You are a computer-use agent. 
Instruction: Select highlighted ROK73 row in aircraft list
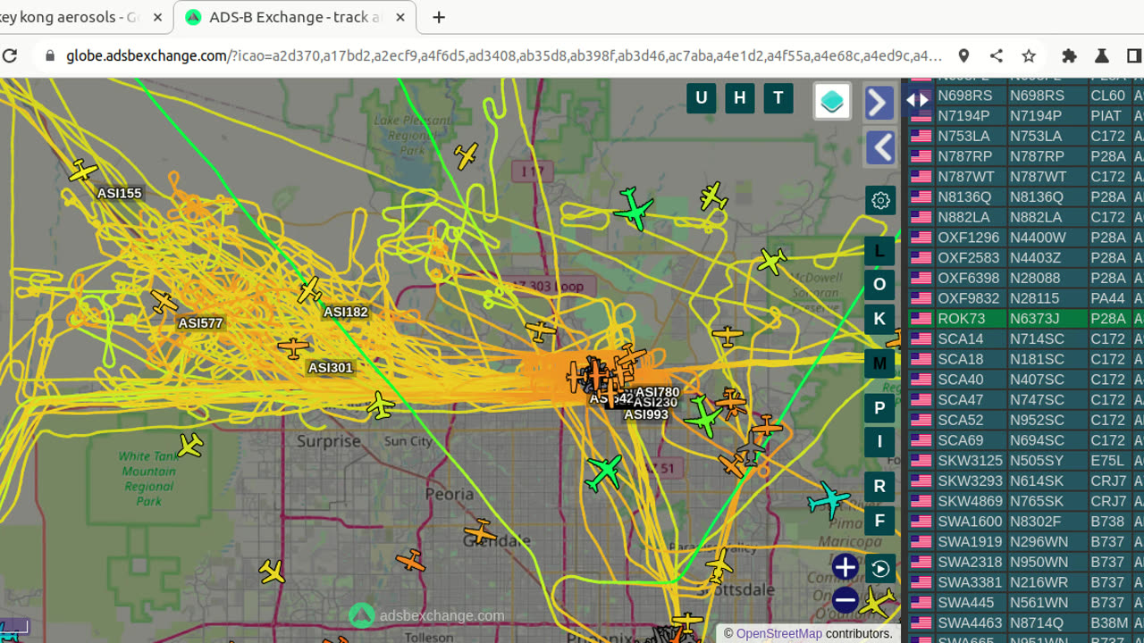point(1026,319)
